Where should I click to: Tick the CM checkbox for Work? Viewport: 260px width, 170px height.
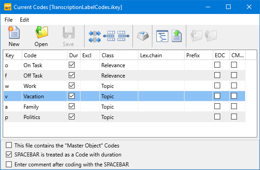point(234,86)
